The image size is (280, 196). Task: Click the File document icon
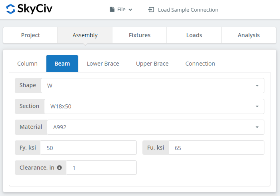coord(112,10)
